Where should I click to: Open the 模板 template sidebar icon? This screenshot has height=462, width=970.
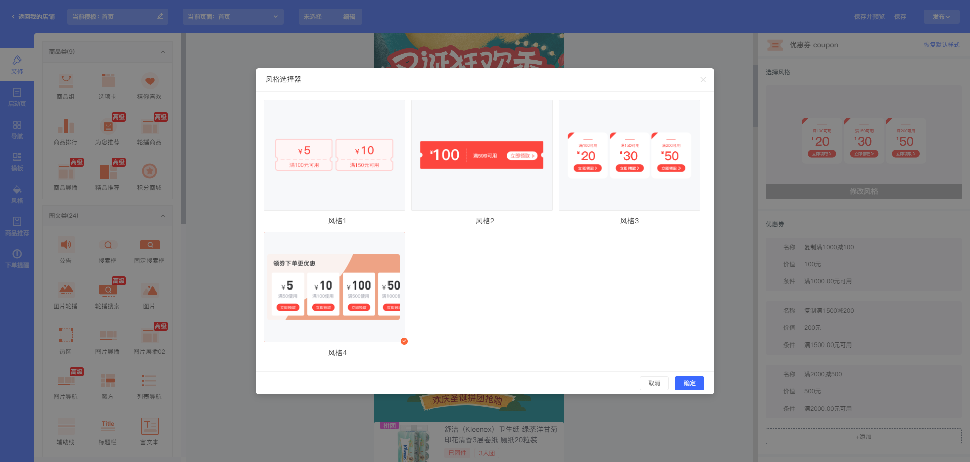coord(17,161)
